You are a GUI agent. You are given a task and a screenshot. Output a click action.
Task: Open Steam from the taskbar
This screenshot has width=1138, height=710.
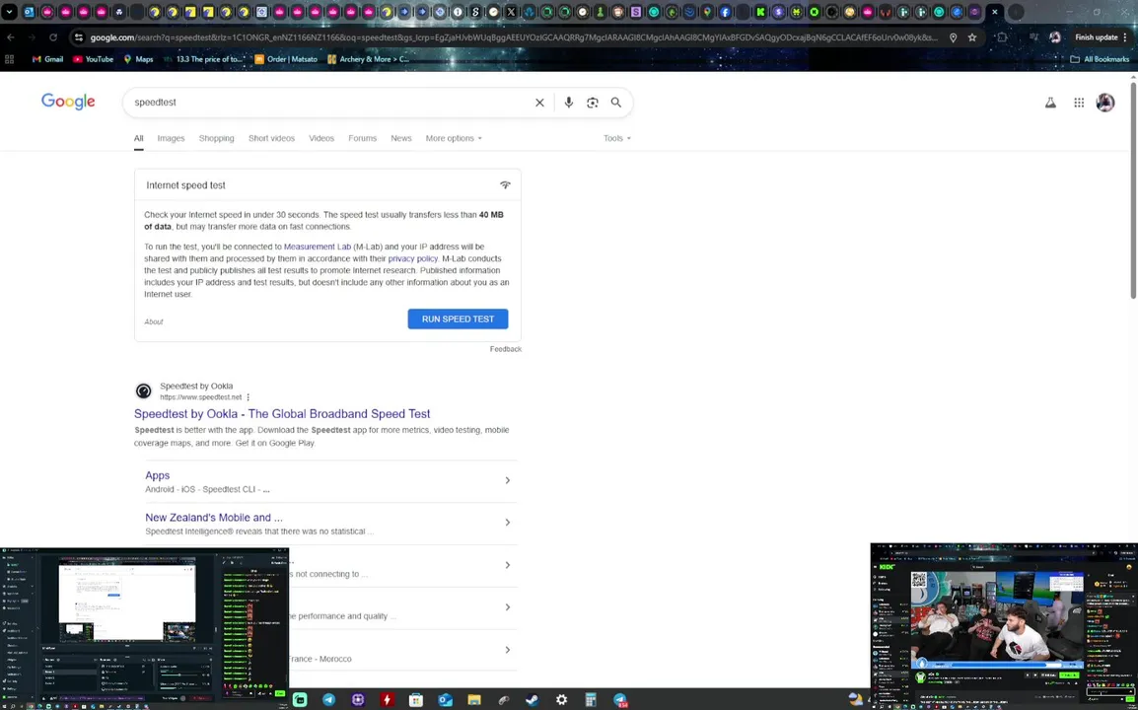click(533, 700)
